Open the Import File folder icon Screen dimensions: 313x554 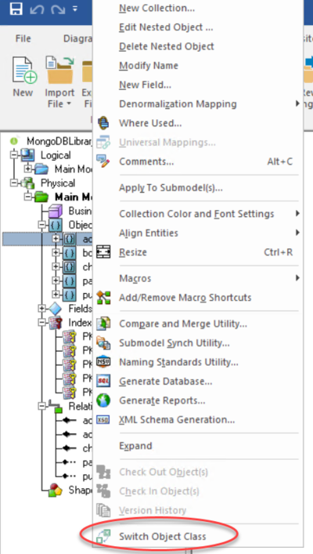pyautogui.click(x=60, y=70)
